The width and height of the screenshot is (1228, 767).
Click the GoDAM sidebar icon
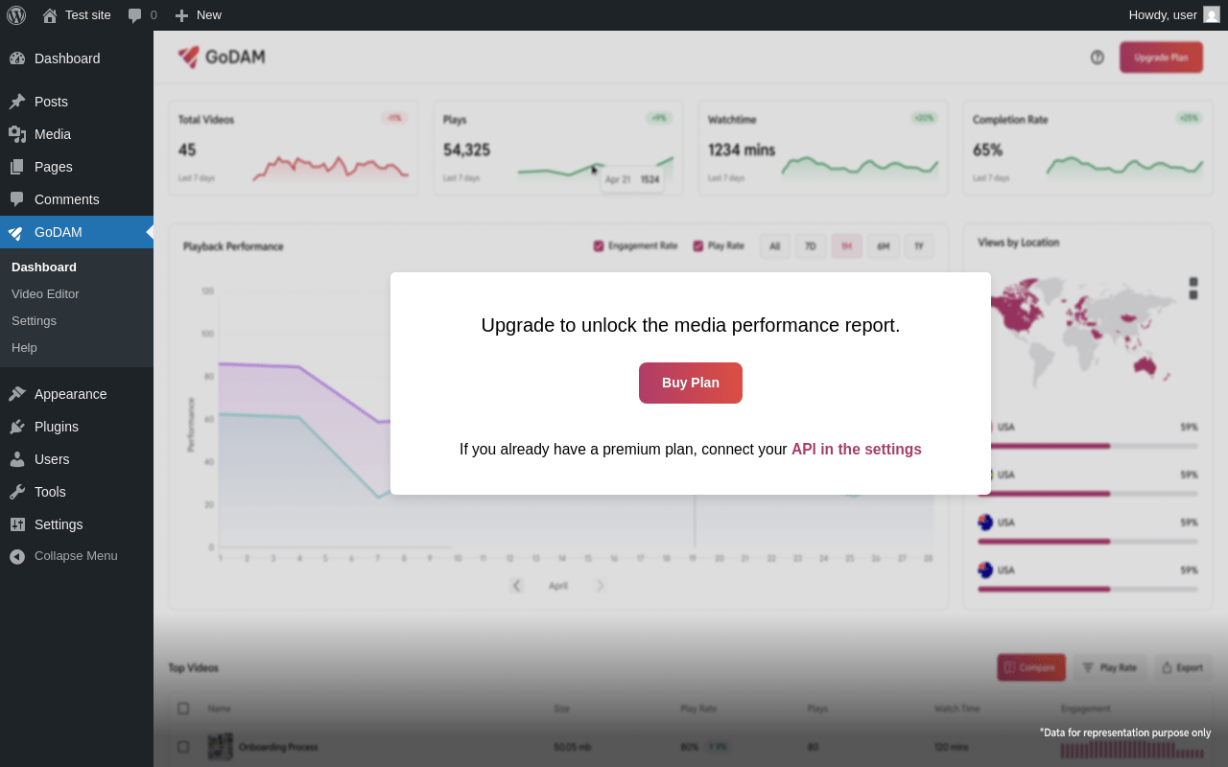point(17,232)
